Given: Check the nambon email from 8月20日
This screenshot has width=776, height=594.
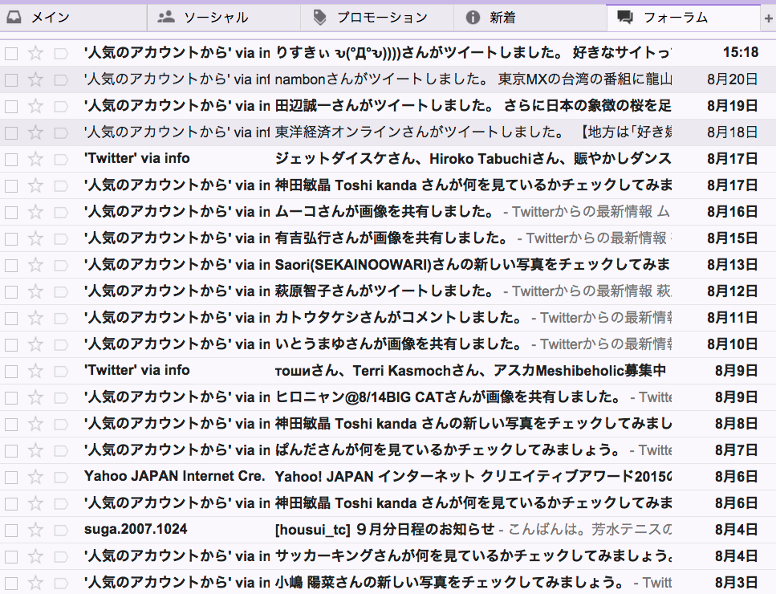Looking at the screenshot, I should tap(11, 79).
